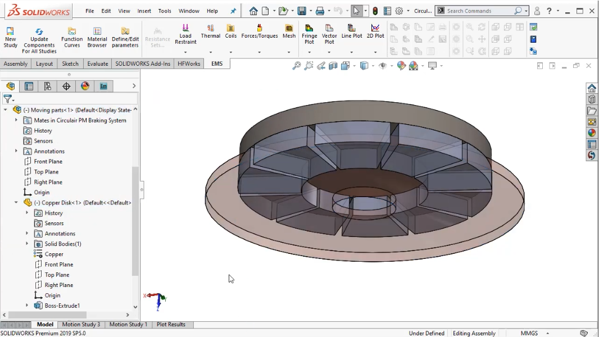Select the Thermal tool icon

tap(211, 28)
